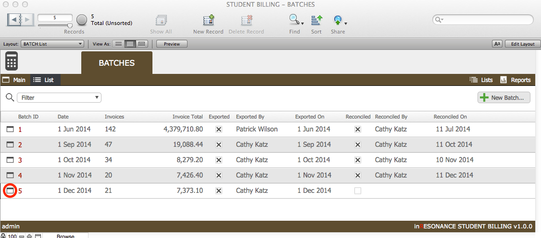Open batch 1 detail window icon

tap(11, 130)
